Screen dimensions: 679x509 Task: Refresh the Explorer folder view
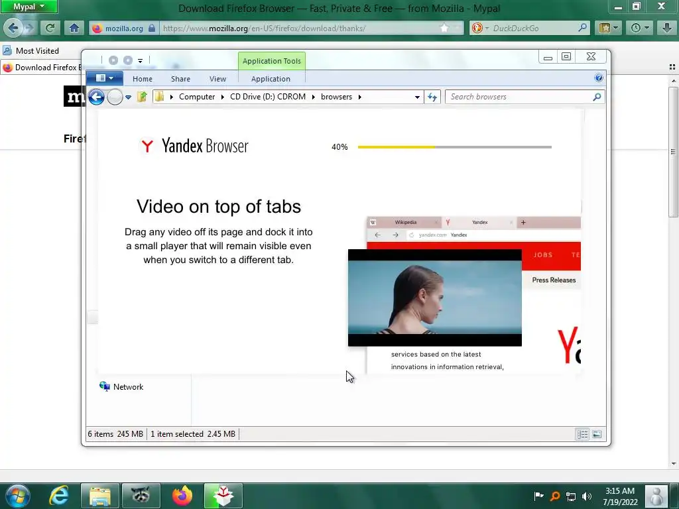tap(432, 97)
